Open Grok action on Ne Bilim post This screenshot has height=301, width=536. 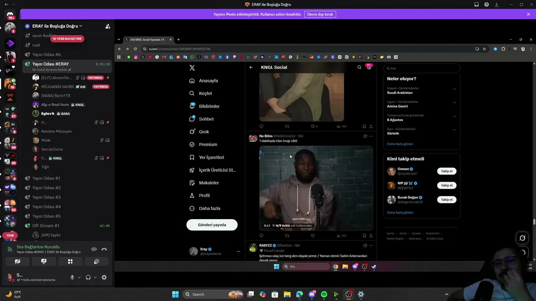click(x=365, y=136)
